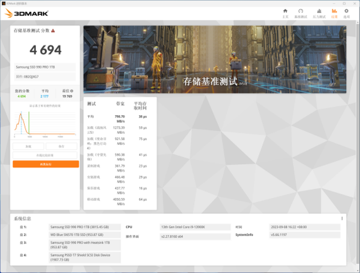This screenshot has width=360, height=273.
Task: Select the Samsung SSD 990 PRO 1TB field
Action: [x=46, y=67]
